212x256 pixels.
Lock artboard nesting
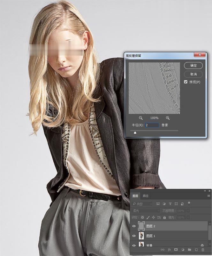(159, 218)
